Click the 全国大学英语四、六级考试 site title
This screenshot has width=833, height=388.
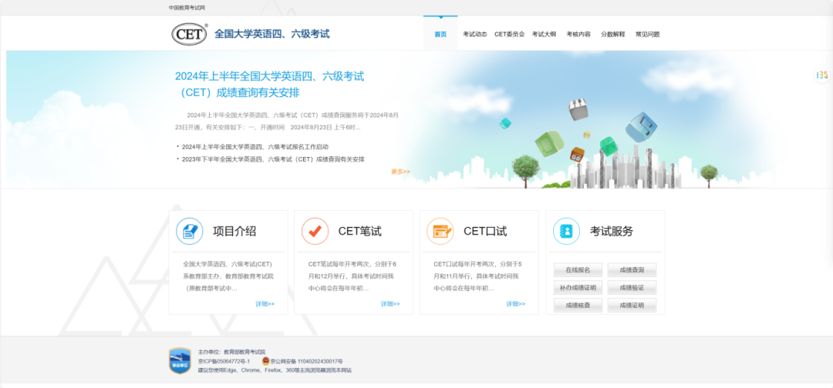272,34
